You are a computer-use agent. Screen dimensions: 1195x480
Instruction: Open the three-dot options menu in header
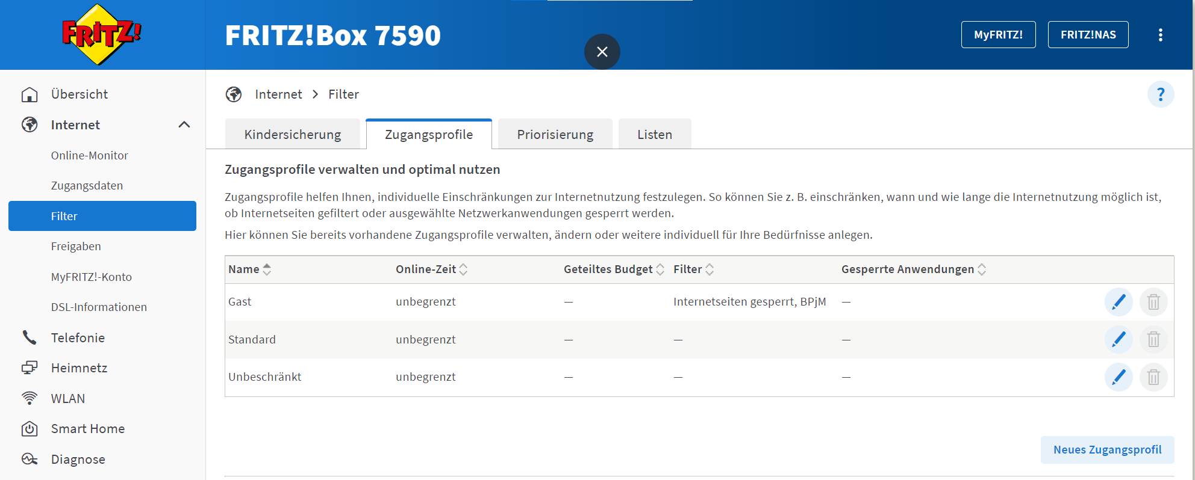[1160, 35]
